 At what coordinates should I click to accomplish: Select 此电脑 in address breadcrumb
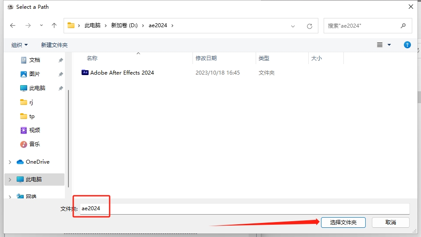point(93,25)
